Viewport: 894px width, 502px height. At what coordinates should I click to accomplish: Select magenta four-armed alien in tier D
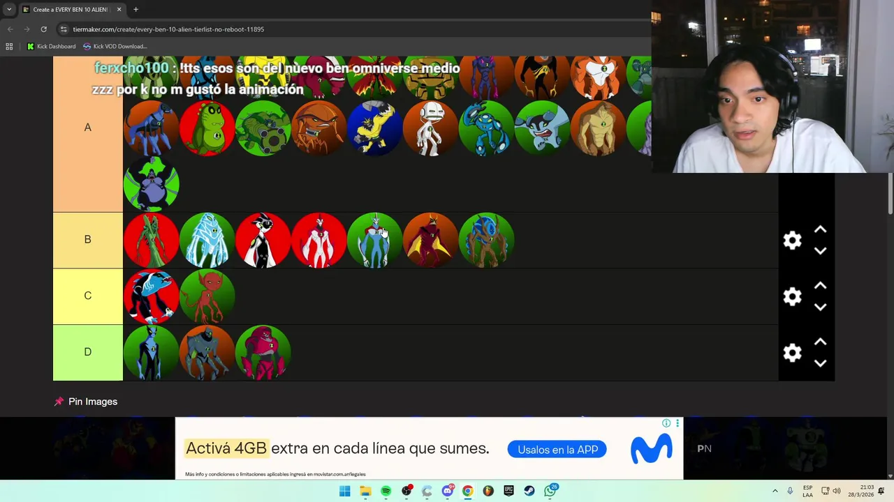pyautogui.click(x=263, y=352)
